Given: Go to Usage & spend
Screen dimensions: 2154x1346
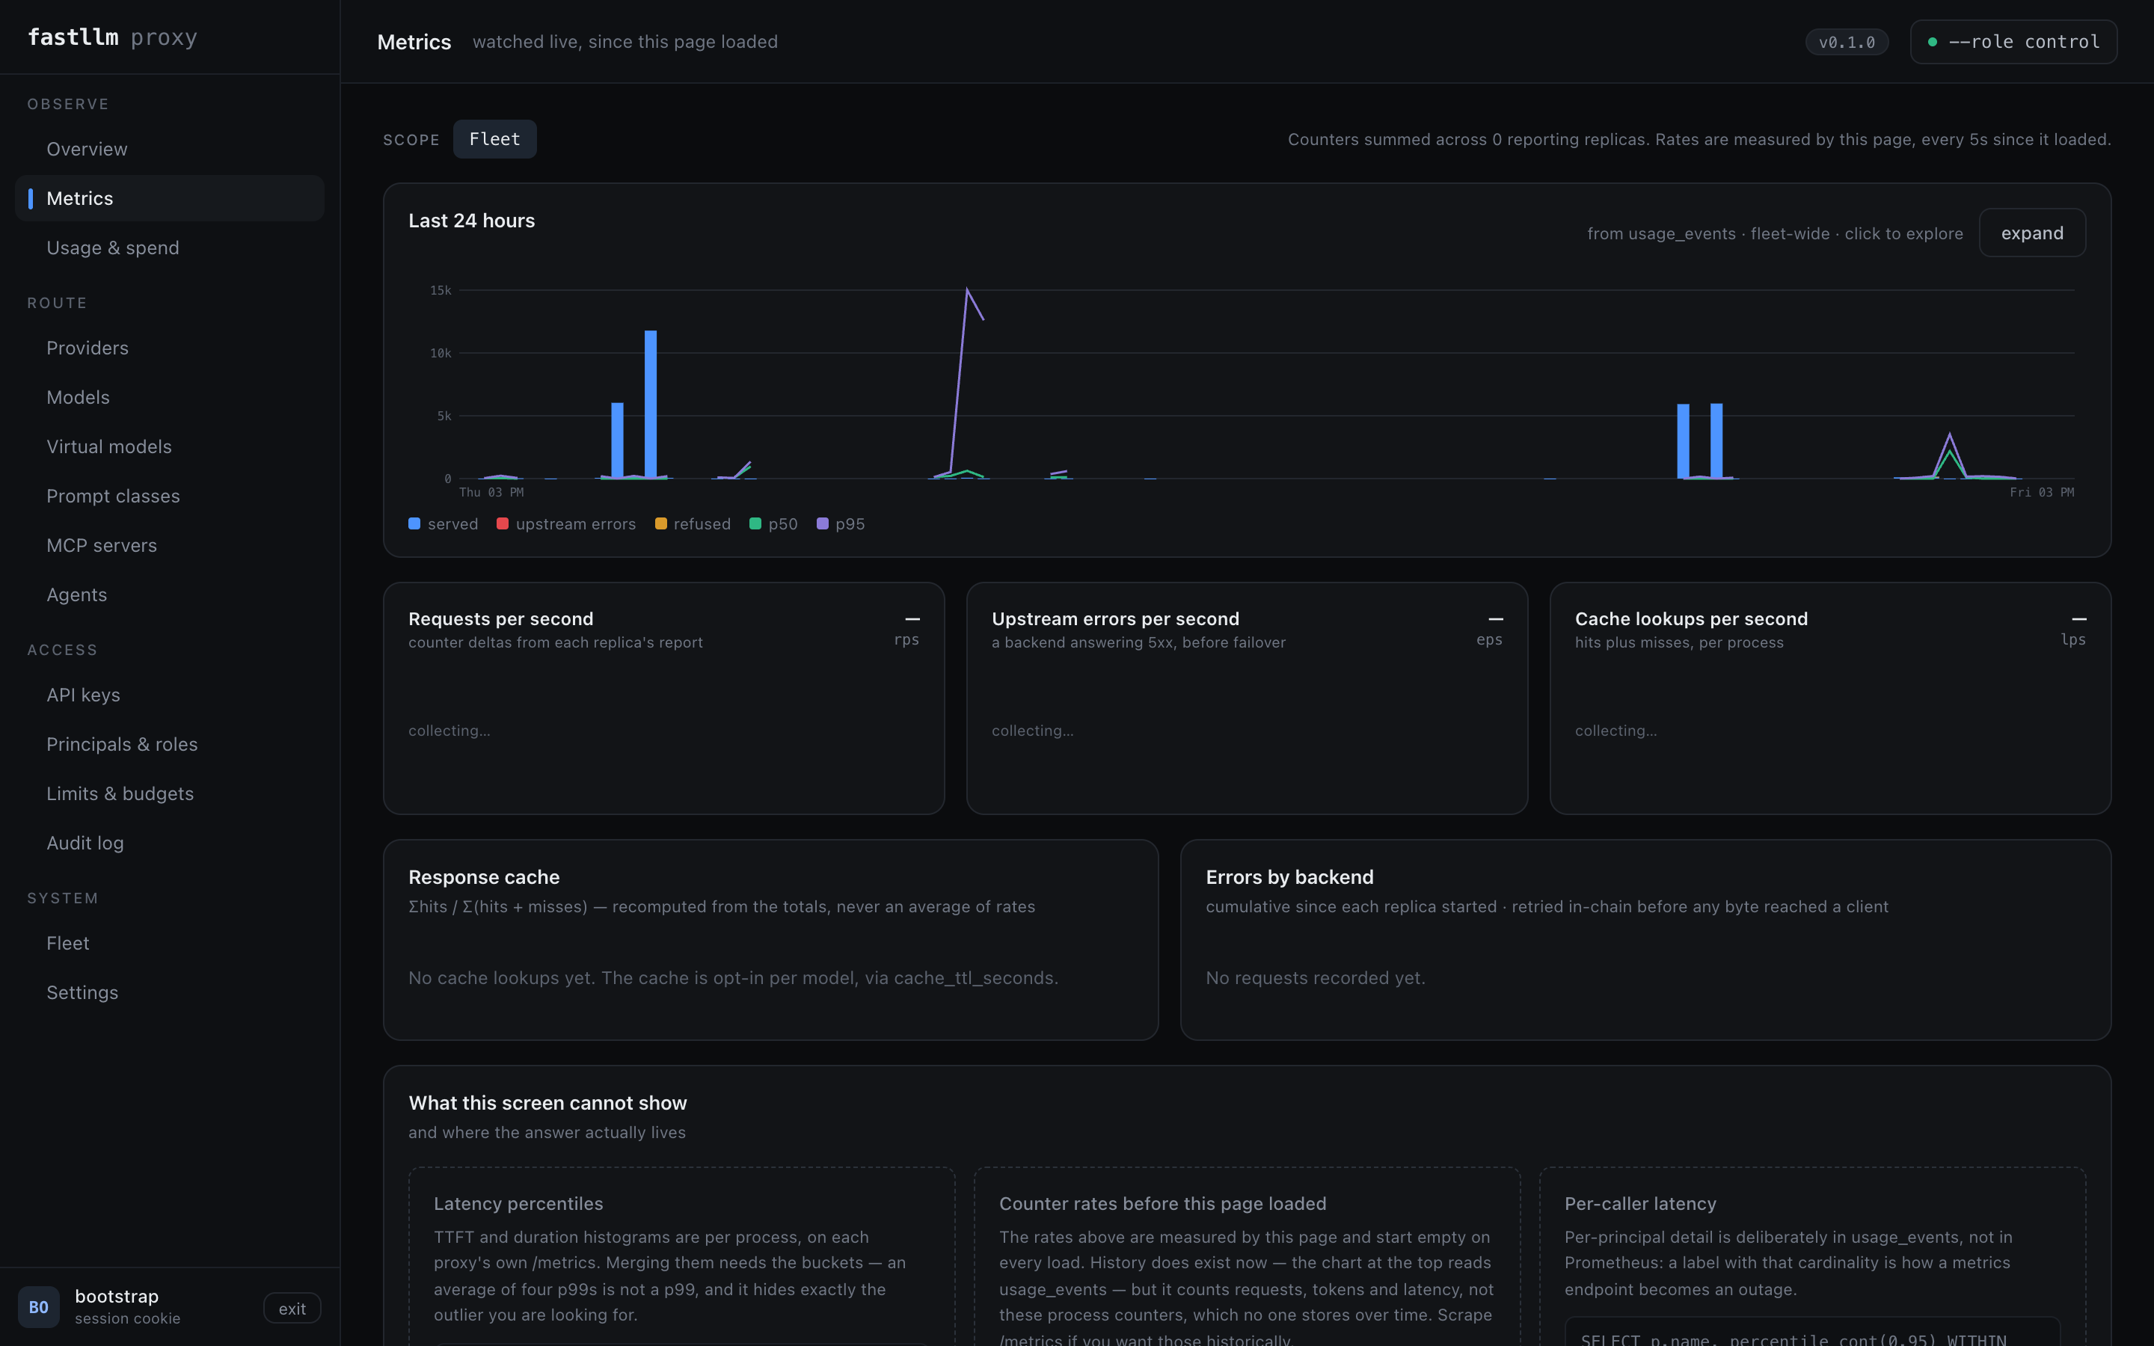Looking at the screenshot, I should click(x=169, y=248).
